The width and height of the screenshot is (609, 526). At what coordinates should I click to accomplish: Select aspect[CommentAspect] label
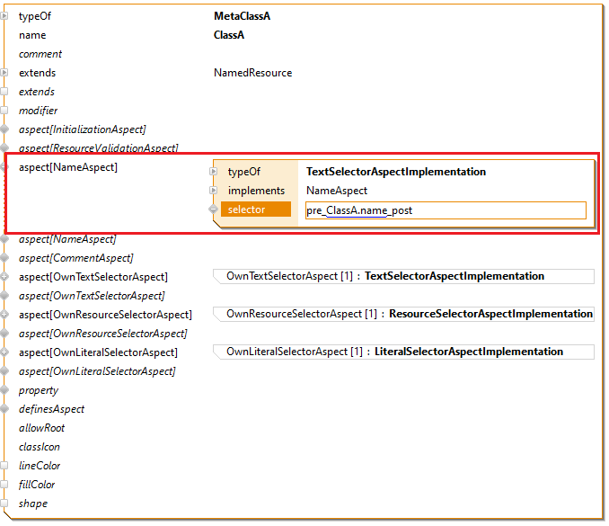(x=76, y=258)
